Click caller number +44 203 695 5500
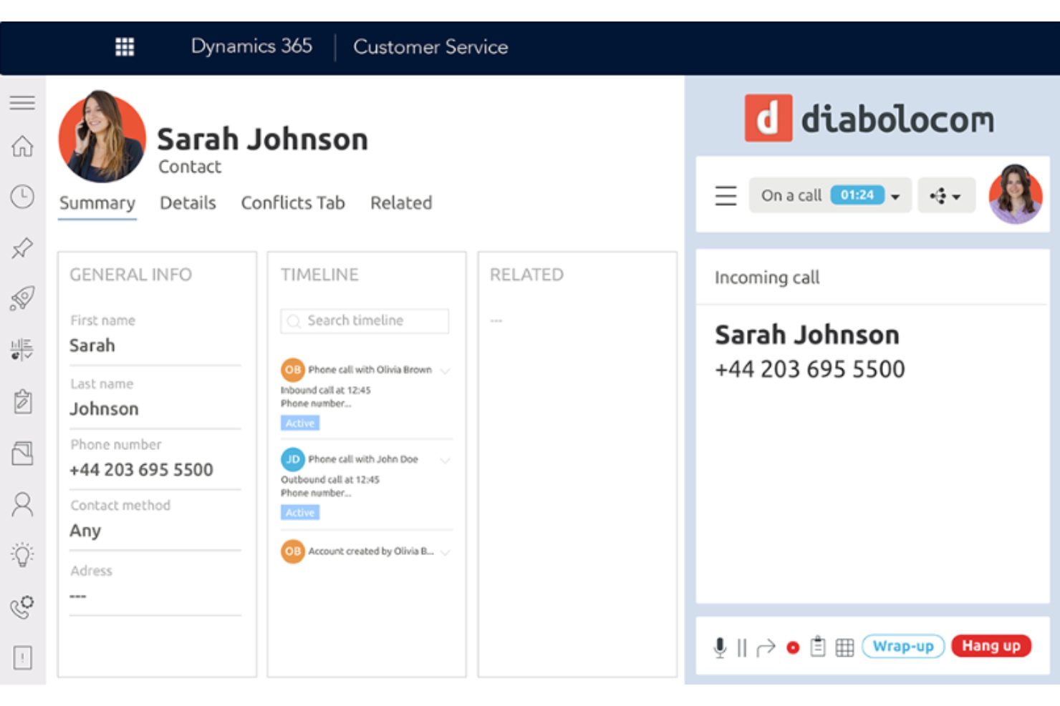Viewport: 1060px width, 706px height. click(810, 369)
